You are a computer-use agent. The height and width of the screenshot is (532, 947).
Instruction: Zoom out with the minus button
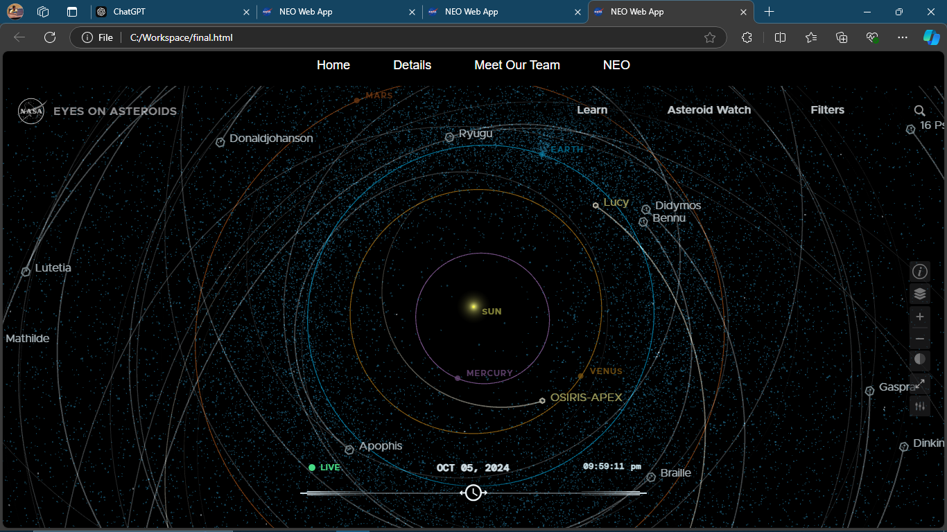[920, 339]
